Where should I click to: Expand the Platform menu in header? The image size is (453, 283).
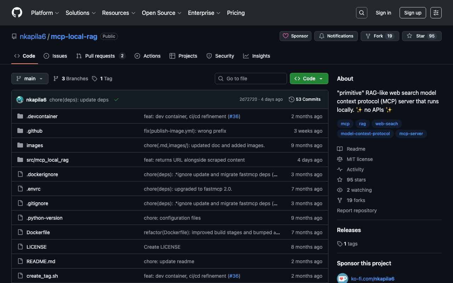click(45, 13)
